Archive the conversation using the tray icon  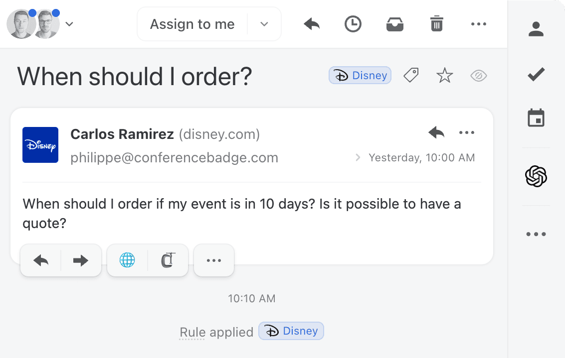395,24
